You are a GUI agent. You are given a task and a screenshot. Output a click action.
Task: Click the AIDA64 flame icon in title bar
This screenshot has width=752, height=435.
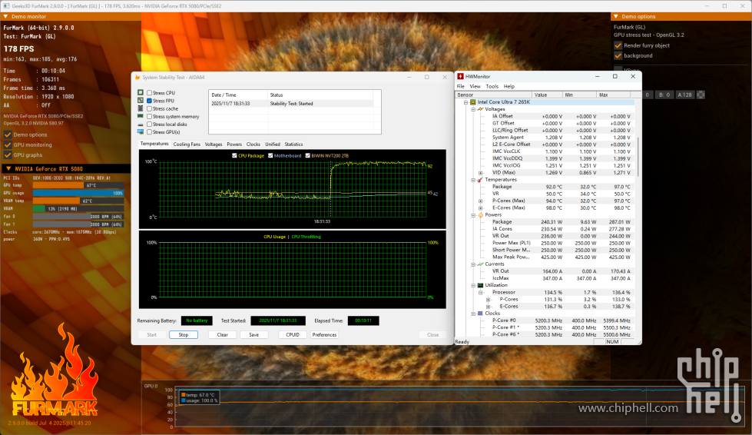tap(137, 77)
